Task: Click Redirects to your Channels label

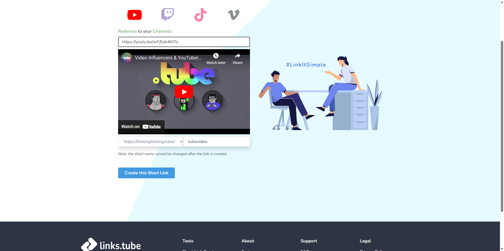Action: [x=145, y=31]
